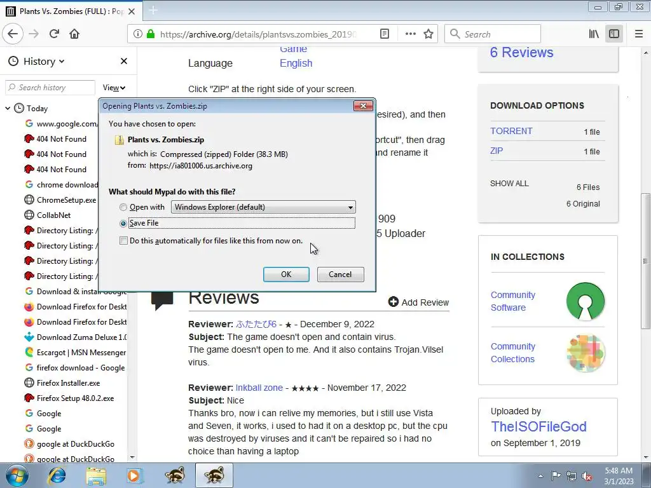Image resolution: width=651 pixels, height=488 pixels.
Task: Toggle reader view icon in address bar
Action: (385, 34)
